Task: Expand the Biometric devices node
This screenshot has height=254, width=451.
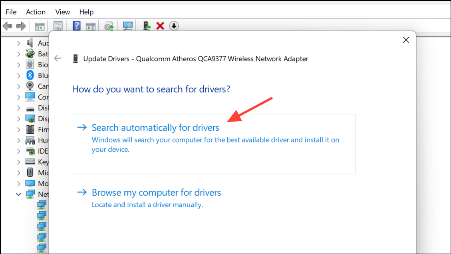Action: pos(18,65)
